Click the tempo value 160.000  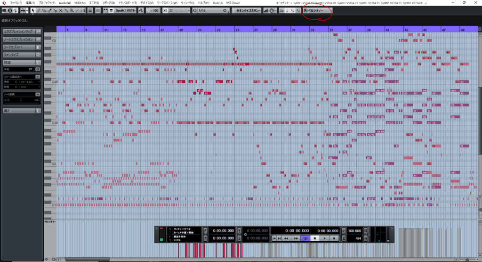point(354,230)
